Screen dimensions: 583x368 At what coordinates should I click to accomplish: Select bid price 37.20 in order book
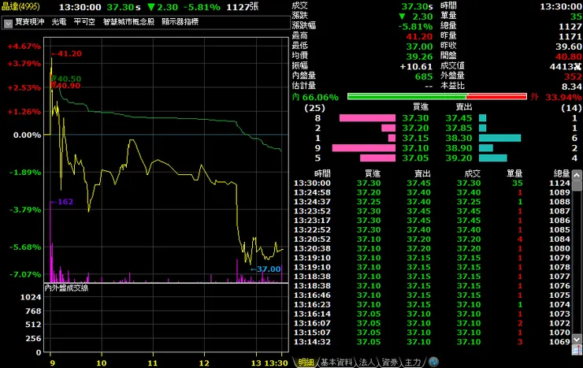point(415,128)
